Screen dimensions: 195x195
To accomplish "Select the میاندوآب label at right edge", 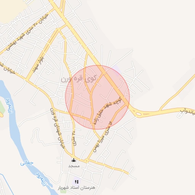I will coord(187,112).
